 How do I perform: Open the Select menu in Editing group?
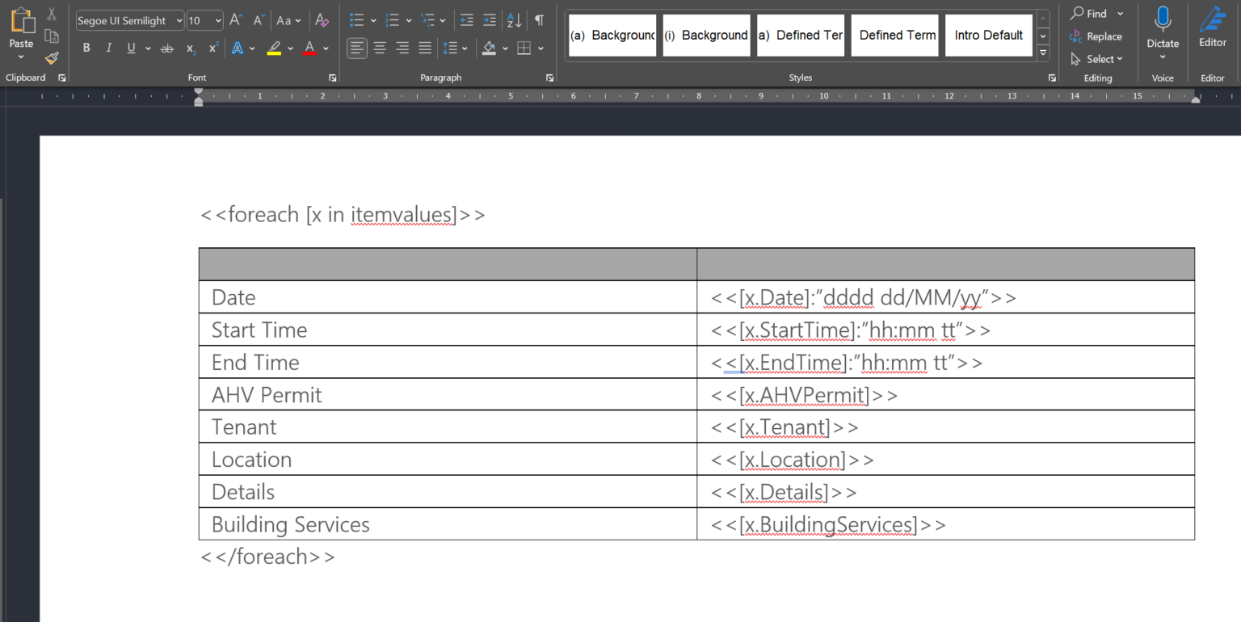[1096, 59]
